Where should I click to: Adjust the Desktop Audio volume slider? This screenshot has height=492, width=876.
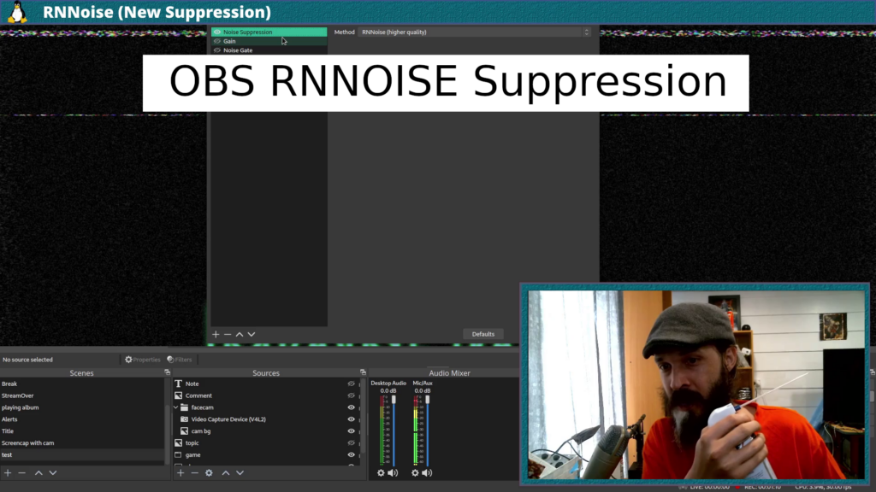[394, 430]
